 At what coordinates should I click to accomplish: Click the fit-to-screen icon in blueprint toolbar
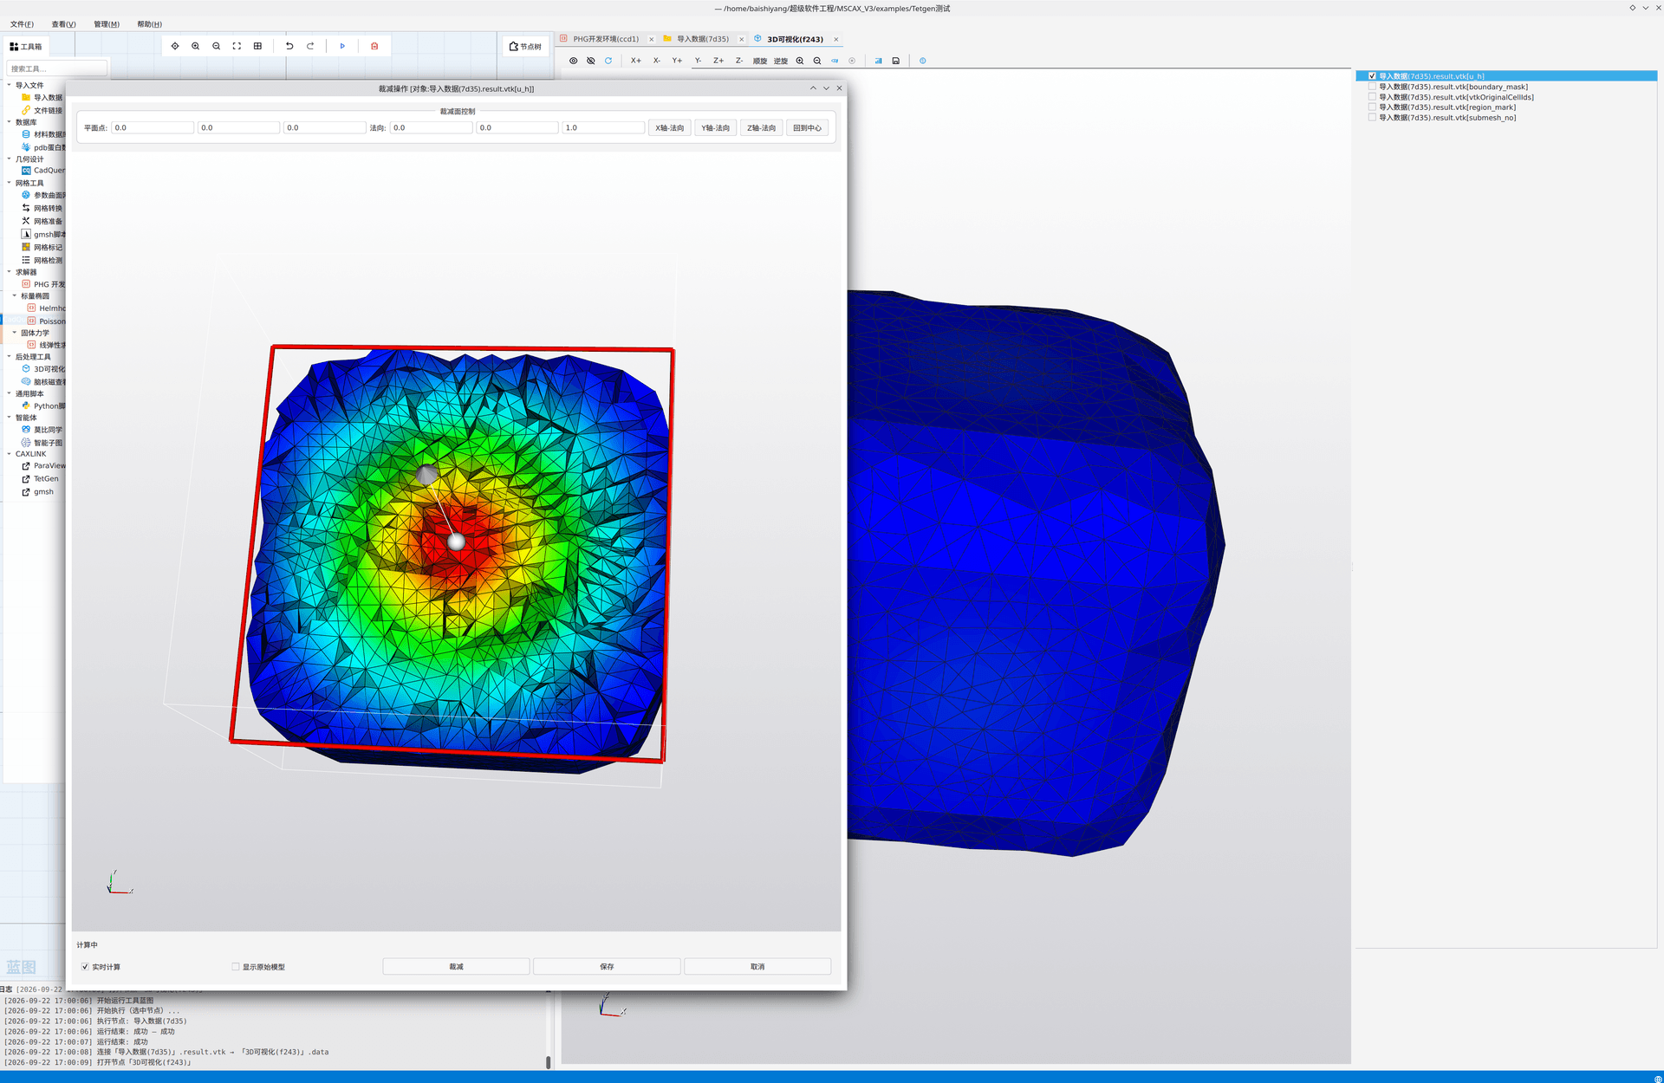(237, 46)
